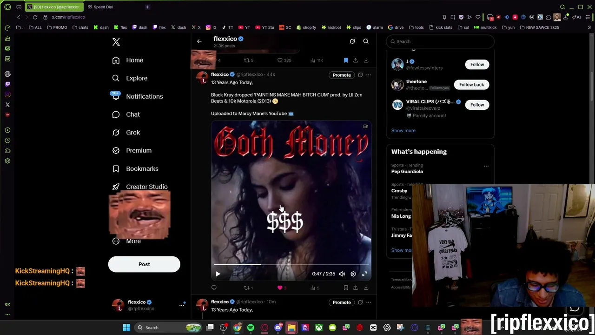The image size is (595, 335).
Task: Click the Grok icon in the profile header
Action: 352,41
